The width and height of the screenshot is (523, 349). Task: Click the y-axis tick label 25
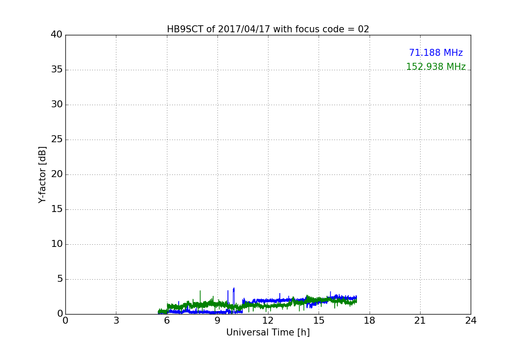click(x=57, y=139)
